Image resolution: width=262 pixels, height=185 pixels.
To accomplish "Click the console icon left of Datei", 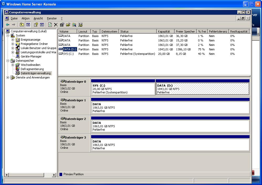I will [7, 18].
